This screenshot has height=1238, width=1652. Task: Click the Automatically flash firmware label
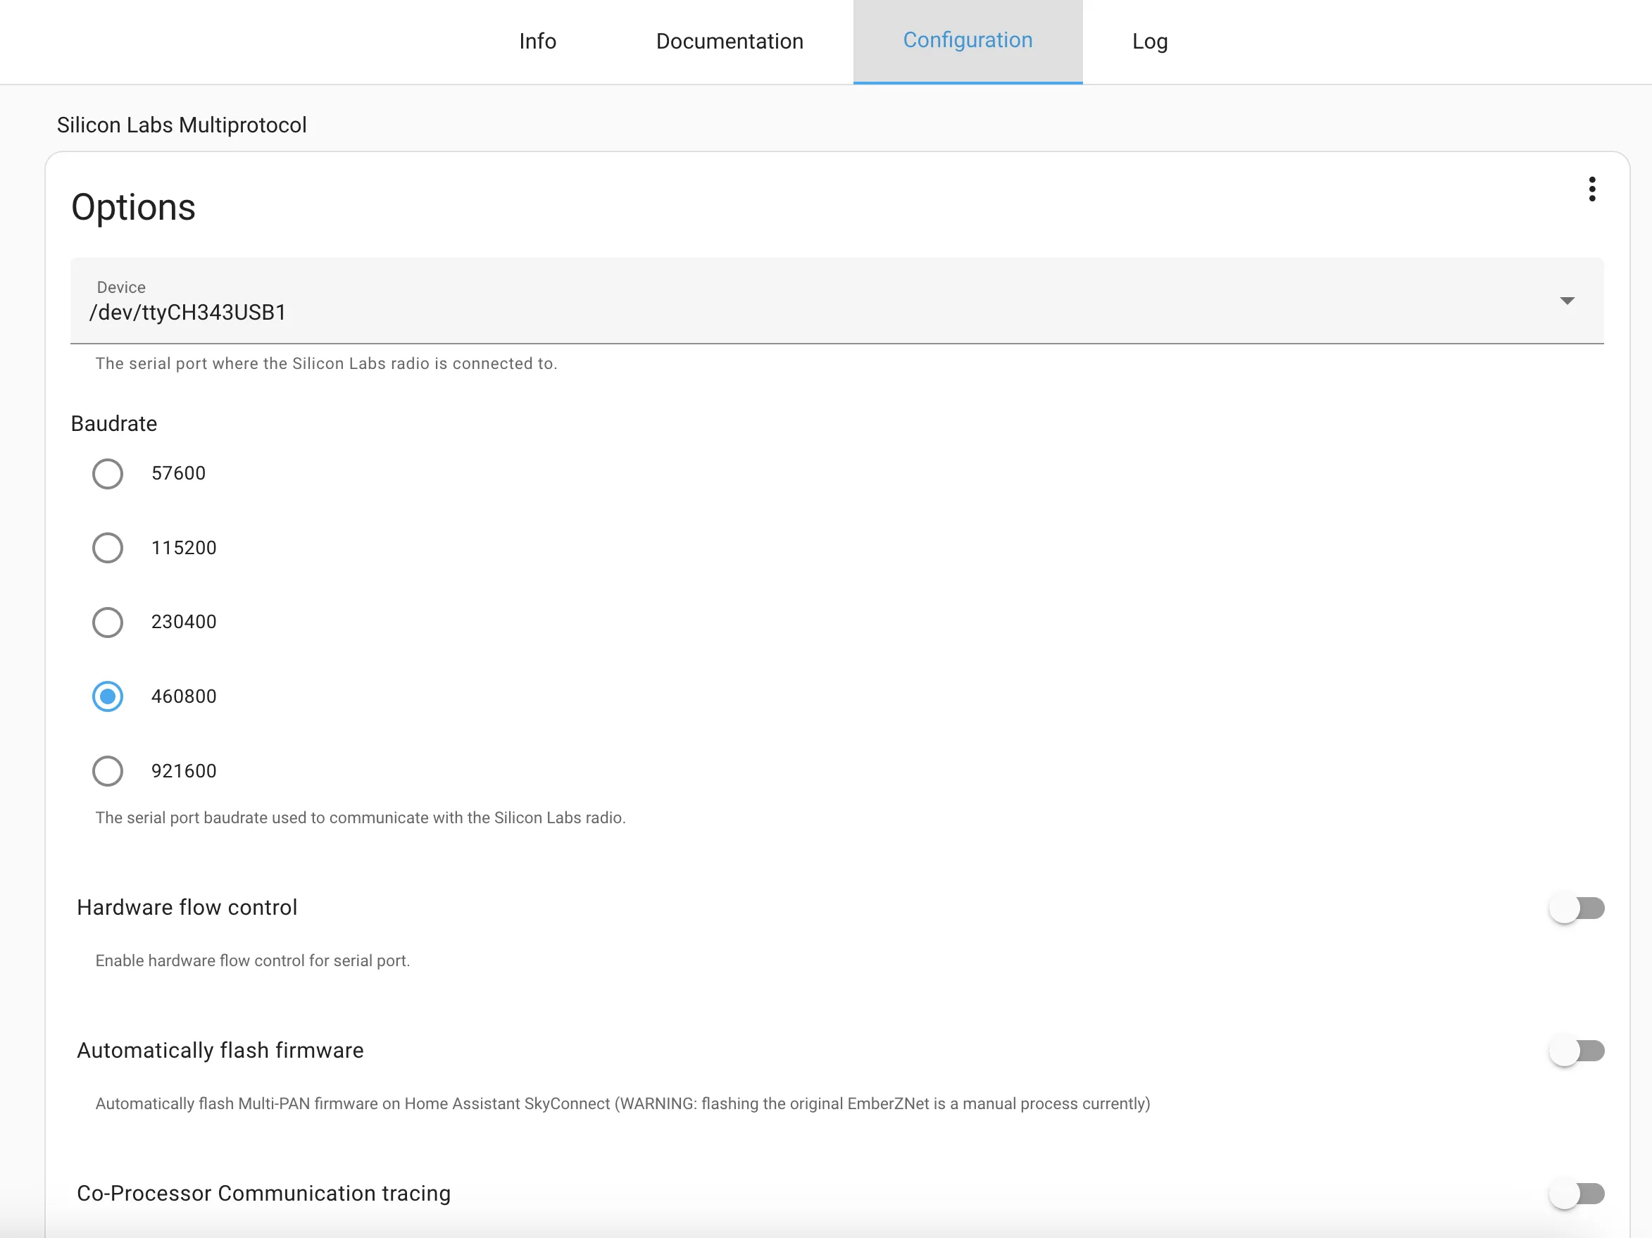click(x=220, y=1050)
